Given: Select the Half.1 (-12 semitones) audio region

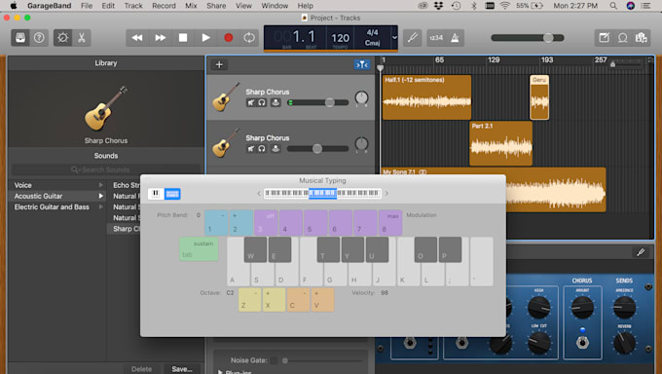Looking at the screenshot, I should click(426, 97).
